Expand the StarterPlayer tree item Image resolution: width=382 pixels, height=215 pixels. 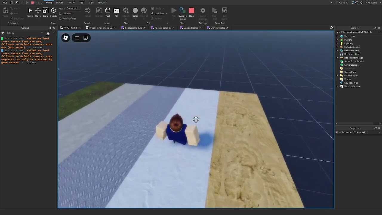pos(338,76)
